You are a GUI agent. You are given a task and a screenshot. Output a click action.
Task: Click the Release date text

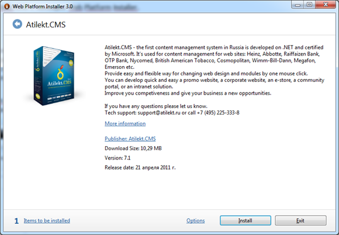click(140, 168)
